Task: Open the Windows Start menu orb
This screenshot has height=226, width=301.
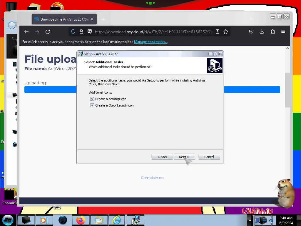Action: tap(8, 220)
